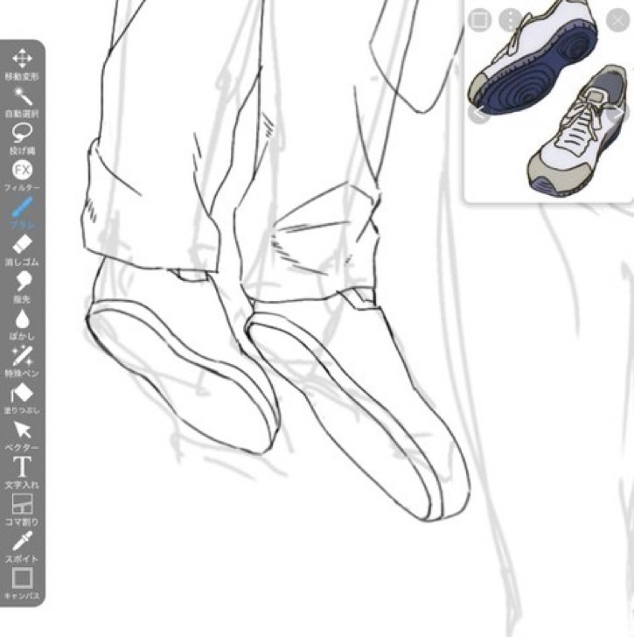Pick the Smudge (指先) tool
Image resolution: width=634 pixels, height=637 pixels.
pos(22,282)
